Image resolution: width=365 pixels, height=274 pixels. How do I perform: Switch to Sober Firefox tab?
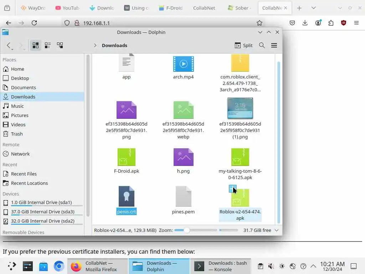(239, 8)
